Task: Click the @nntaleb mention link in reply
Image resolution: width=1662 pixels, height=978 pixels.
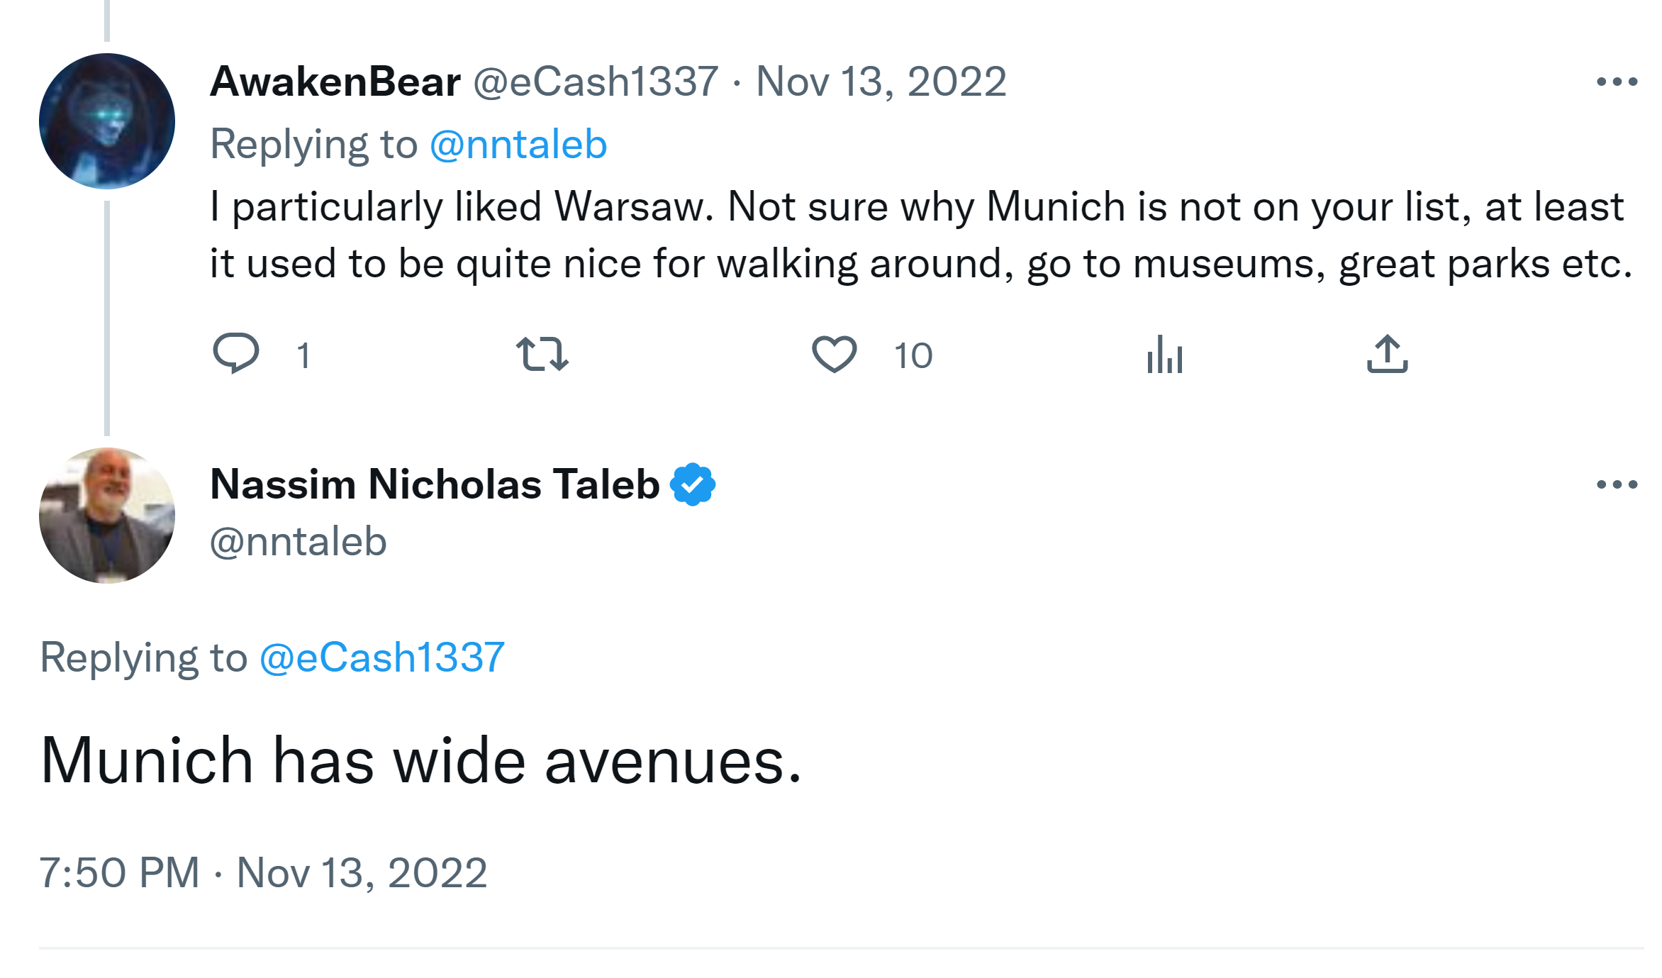Action: 518,145
